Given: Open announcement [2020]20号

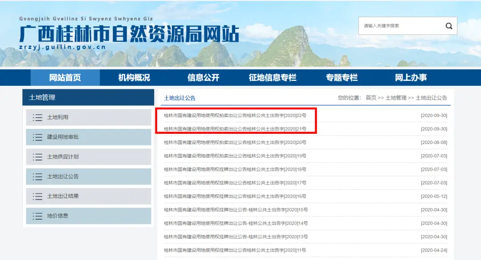Looking at the screenshot, I should coord(235,142).
